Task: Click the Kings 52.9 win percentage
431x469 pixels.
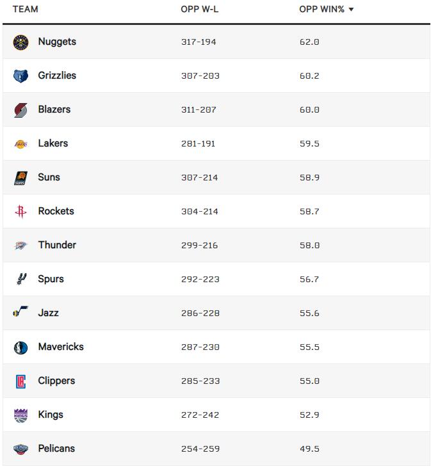Action: pyautogui.click(x=309, y=415)
